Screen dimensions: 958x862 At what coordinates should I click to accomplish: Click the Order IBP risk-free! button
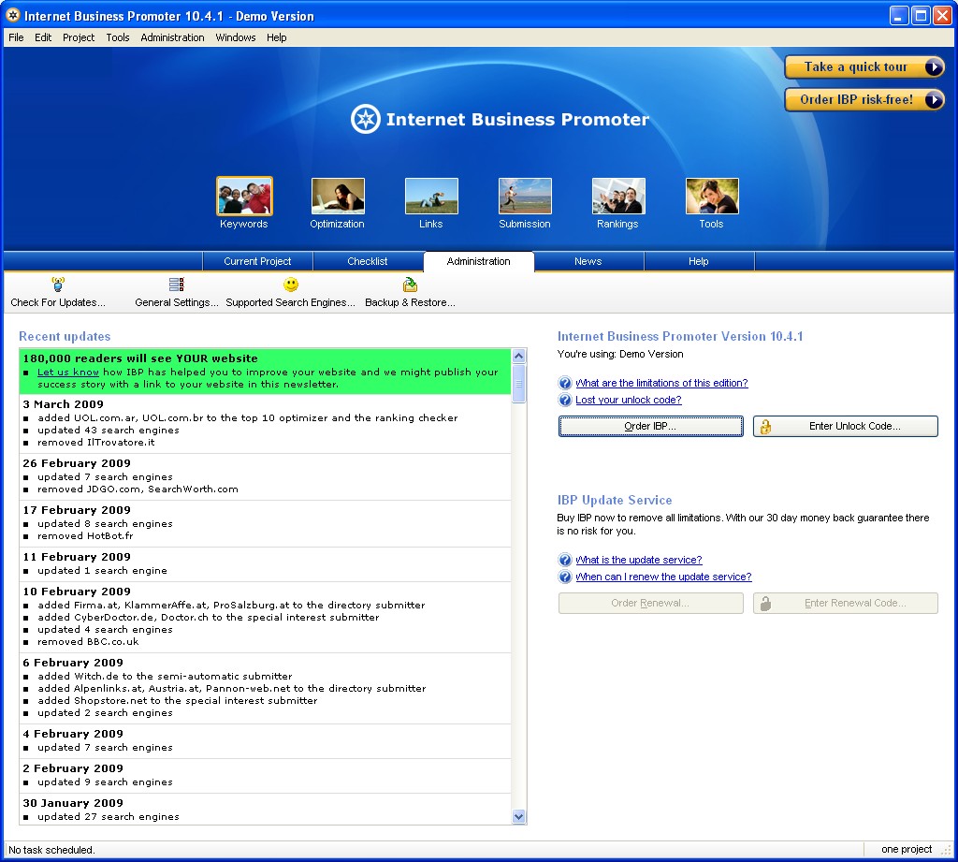(864, 99)
